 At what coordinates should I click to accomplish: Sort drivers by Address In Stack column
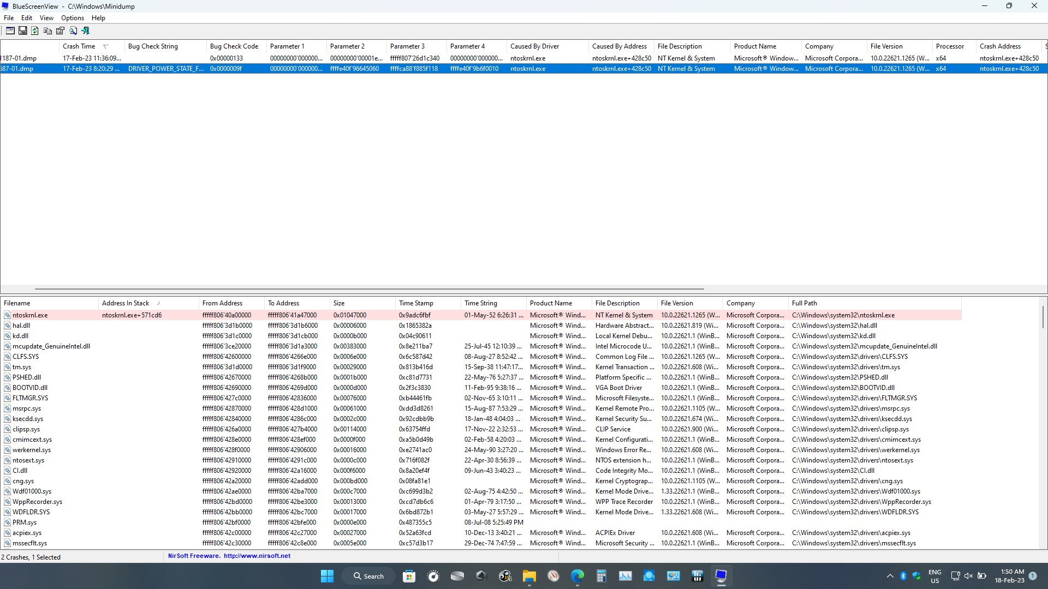click(x=126, y=303)
